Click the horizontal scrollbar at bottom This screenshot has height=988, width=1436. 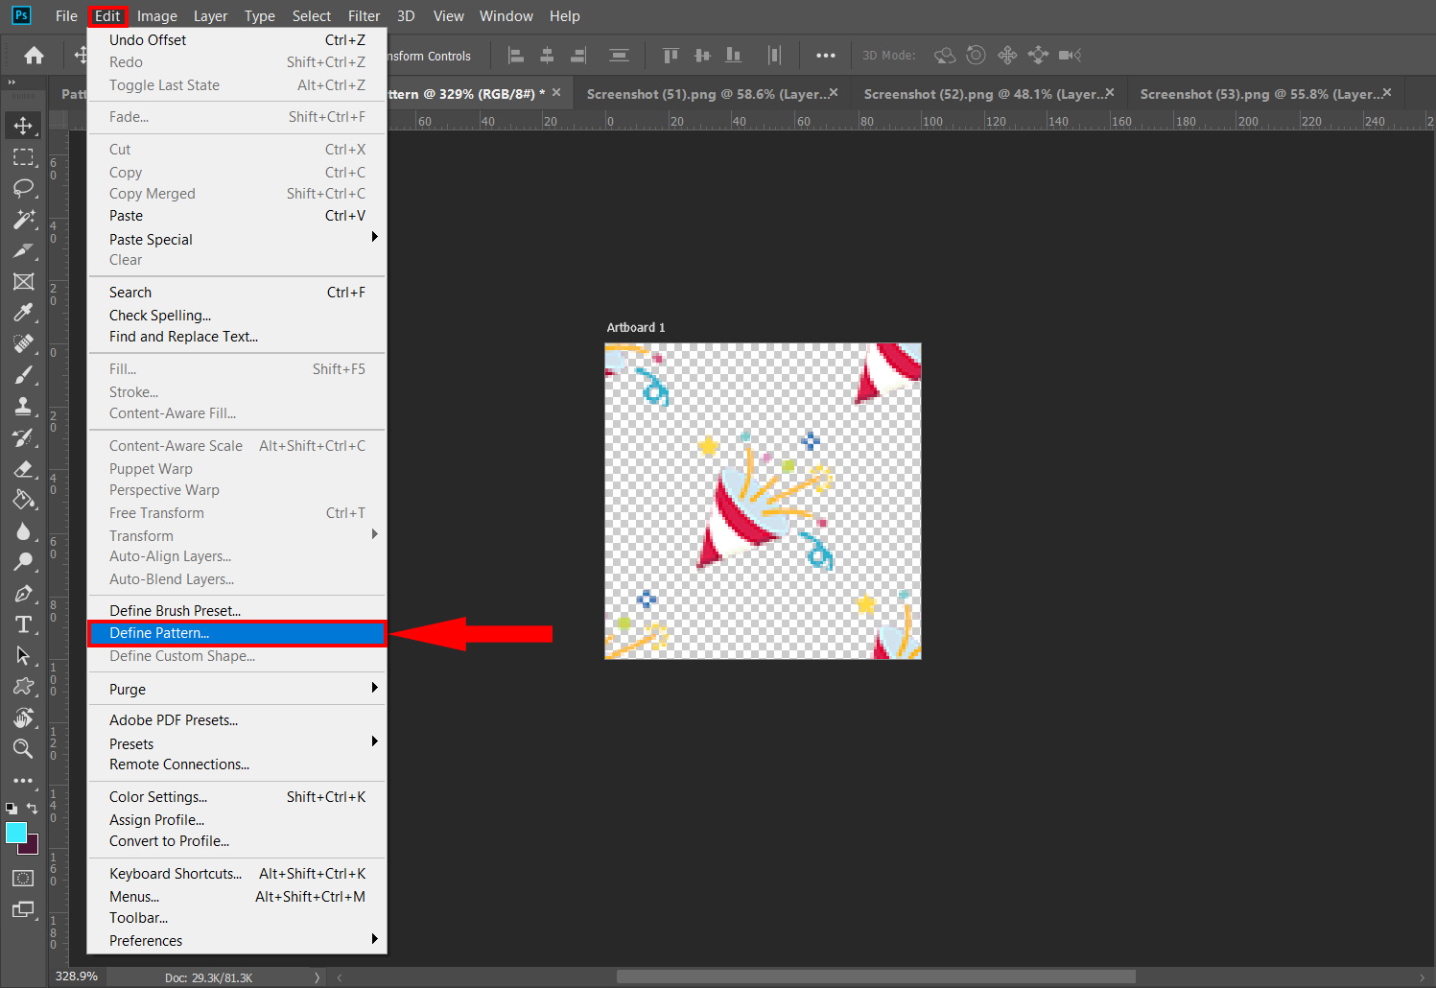click(875, 976)
